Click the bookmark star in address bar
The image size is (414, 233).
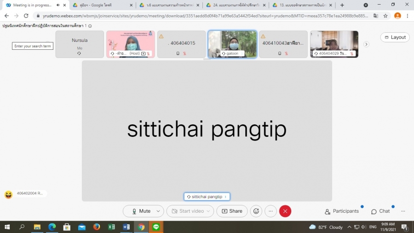click(x=385, y=16)
